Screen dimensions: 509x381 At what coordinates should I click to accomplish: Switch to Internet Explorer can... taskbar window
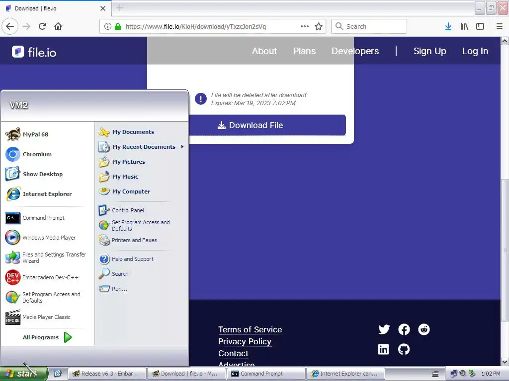[x=345, y=374]
